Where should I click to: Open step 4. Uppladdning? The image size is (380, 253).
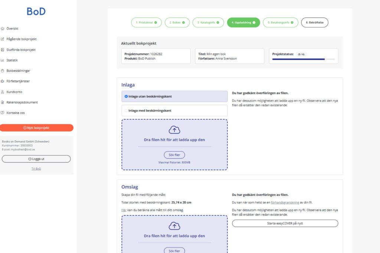[243, 23]
